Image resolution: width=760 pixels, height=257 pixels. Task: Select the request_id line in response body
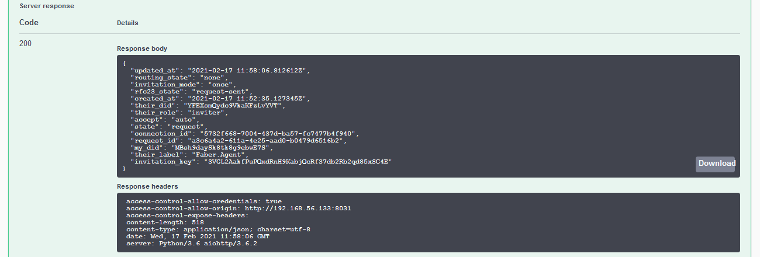pos(239,141)
